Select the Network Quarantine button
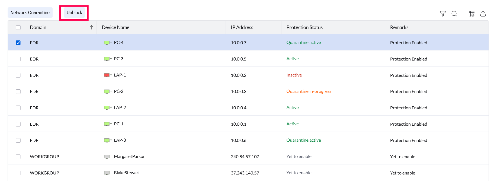Screen dimensions: 494x181 30,12
